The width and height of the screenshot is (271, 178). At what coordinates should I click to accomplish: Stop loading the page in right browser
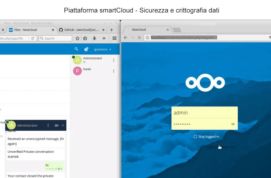coord(139,38)
